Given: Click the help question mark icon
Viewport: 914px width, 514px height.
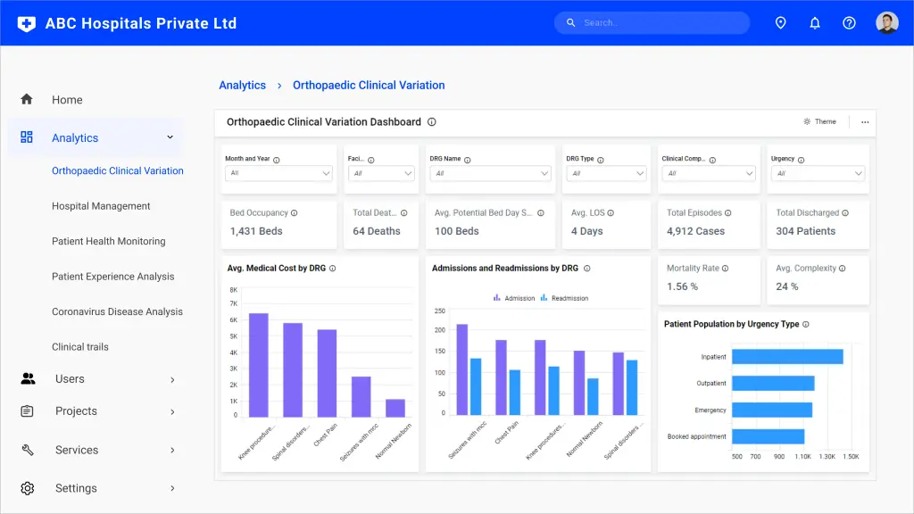Looking at the screenshot, I should click(x=849, y=22).
